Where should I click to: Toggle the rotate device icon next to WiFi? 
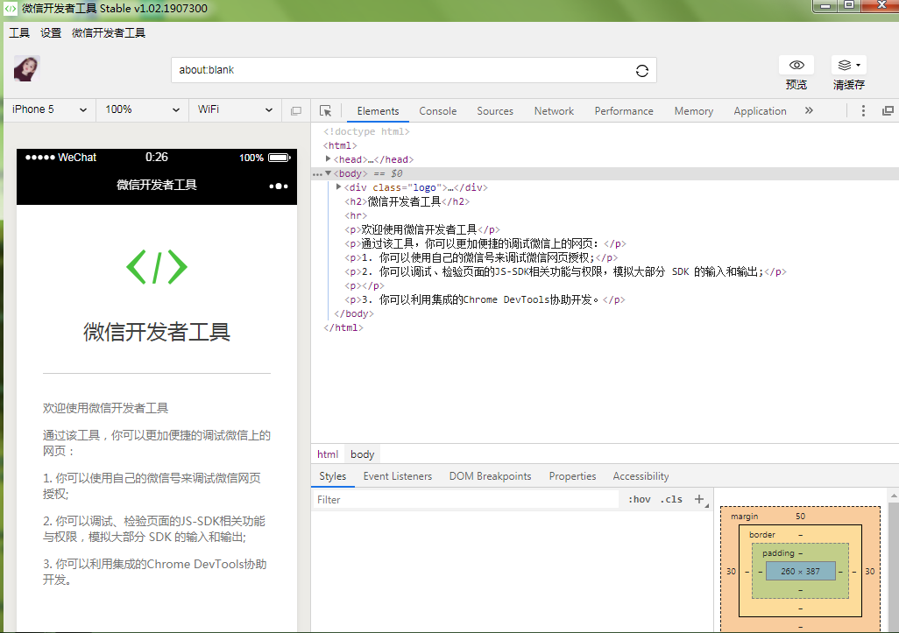coord(296,110)
